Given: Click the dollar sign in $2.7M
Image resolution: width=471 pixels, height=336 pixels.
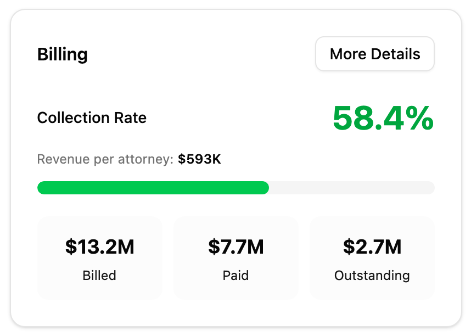Looking at the screenshot, I should click(349, 247).
